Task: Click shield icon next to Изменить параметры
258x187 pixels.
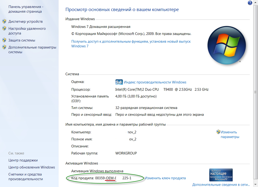Action: [x=218, y=132]
